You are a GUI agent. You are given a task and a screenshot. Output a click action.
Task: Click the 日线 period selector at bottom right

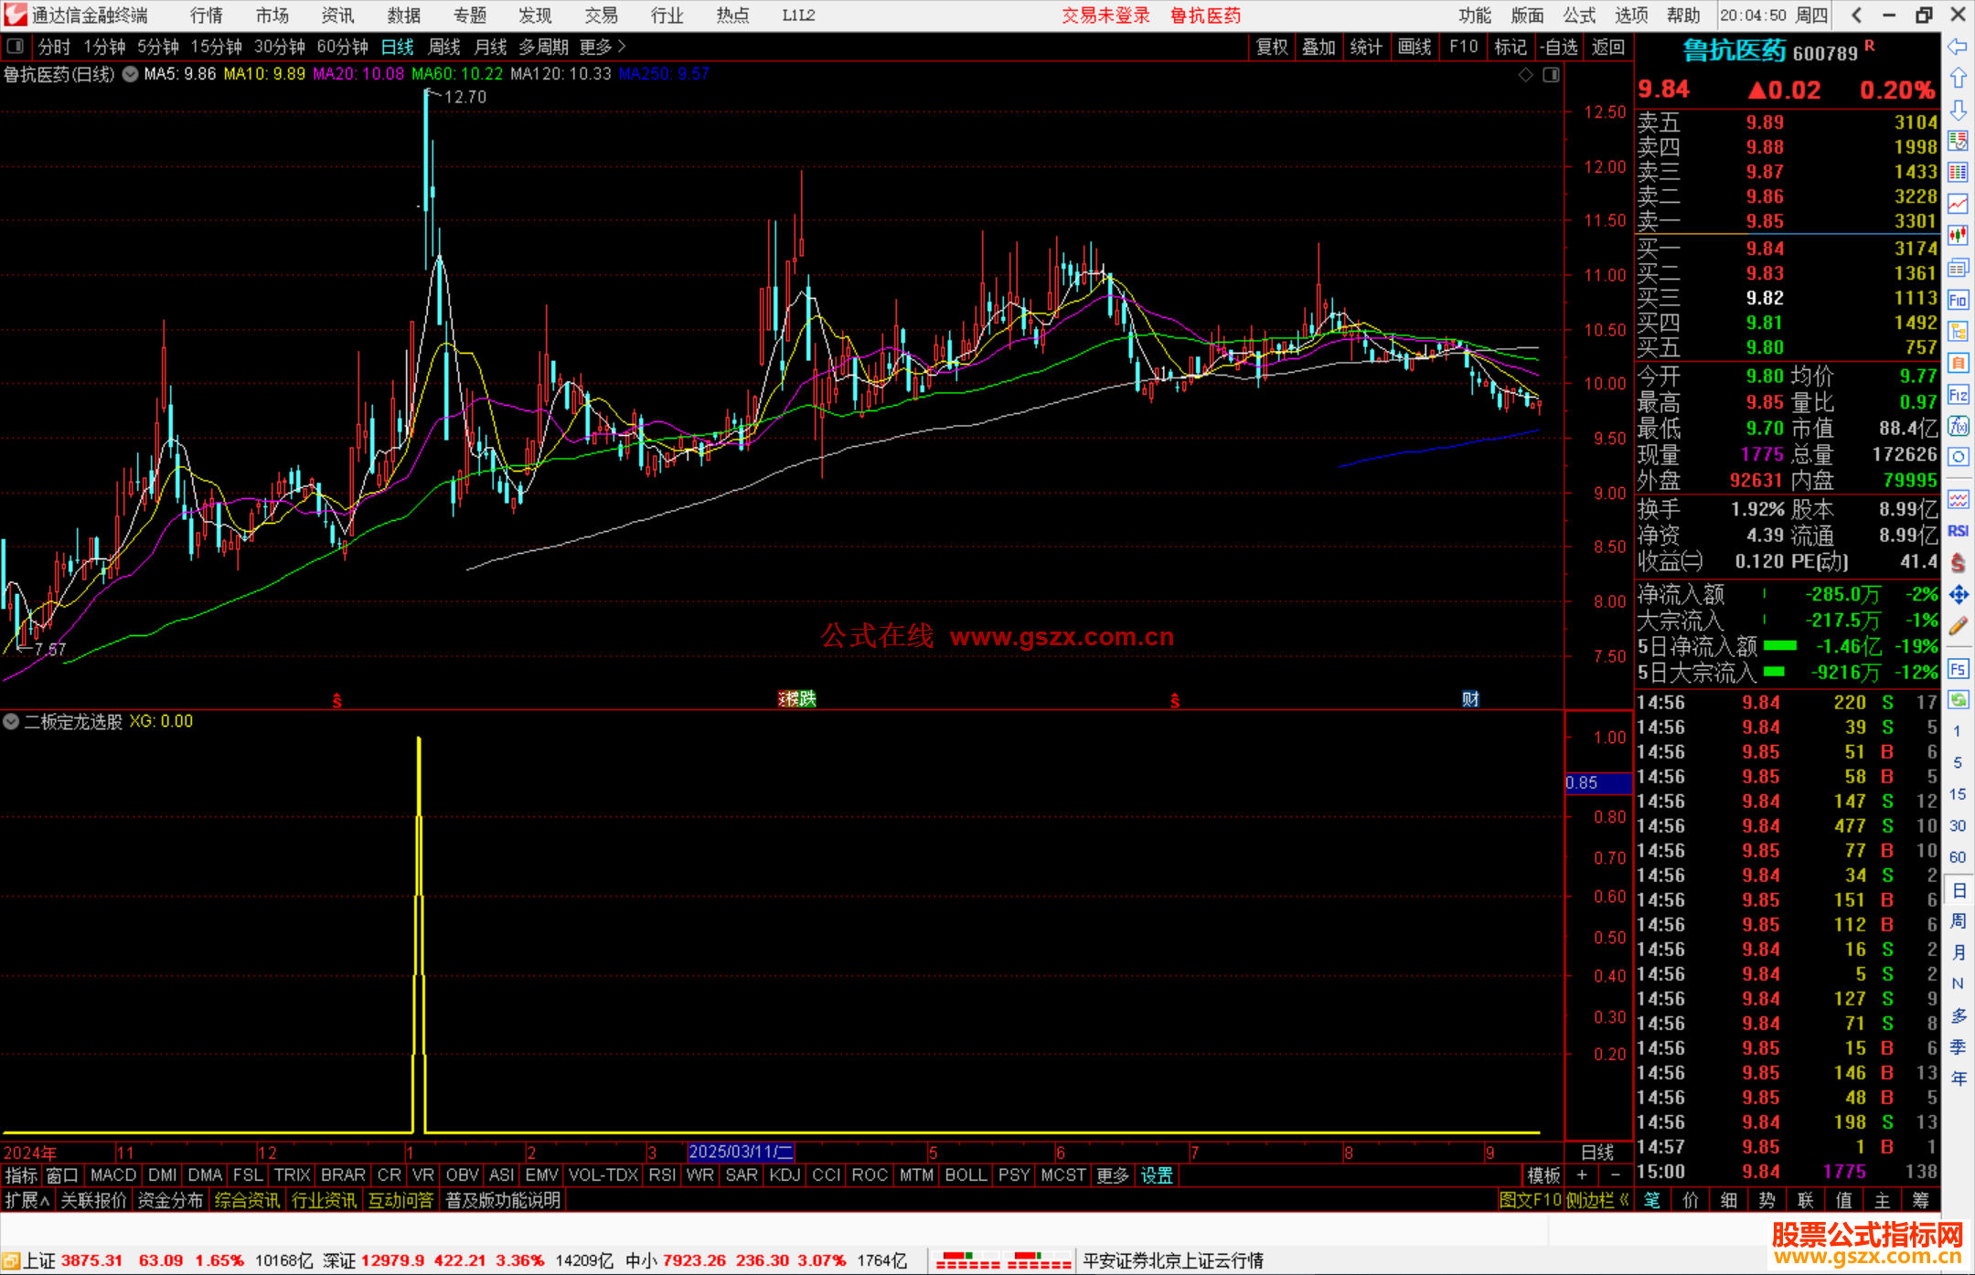pyautogui.click(x=1598, y=1153)
